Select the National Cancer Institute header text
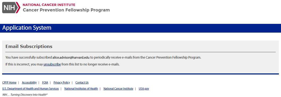 [x=49, y=5]
